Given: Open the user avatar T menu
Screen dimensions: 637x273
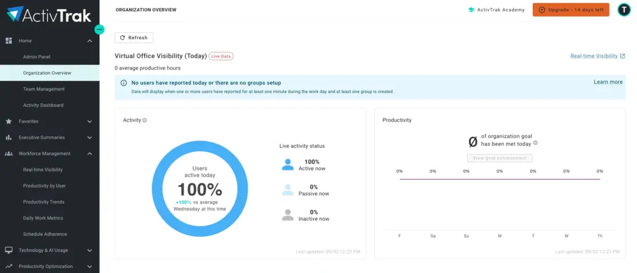Looking at the screenshot, I should tap(624, 10).
